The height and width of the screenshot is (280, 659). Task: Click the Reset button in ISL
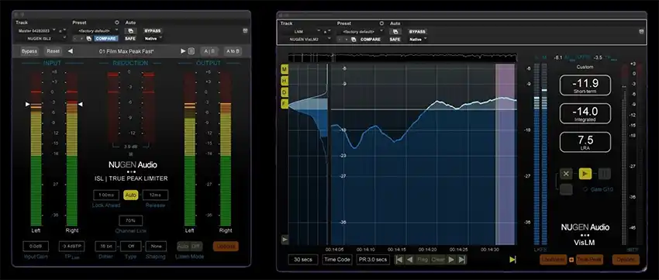tap(53, 51)
